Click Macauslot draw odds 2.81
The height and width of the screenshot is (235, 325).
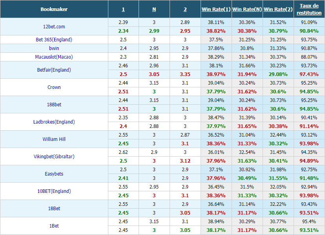tap(154, 57)
